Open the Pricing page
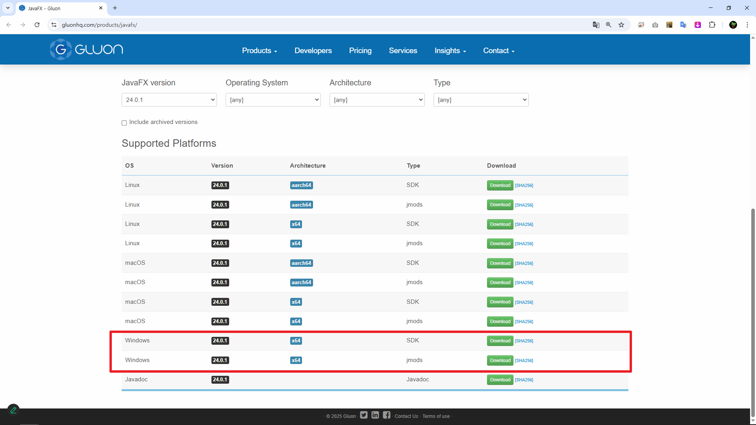756x425 pixels. click(360, 51)
